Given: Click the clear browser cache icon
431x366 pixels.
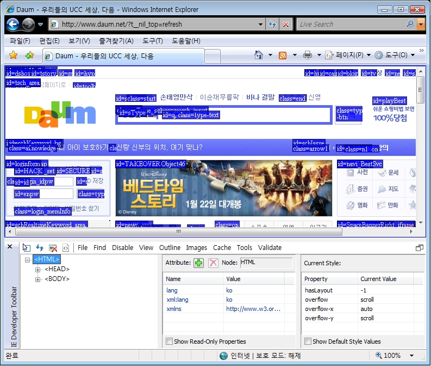Looking at the screenshot, I should [x=53, y=248].
